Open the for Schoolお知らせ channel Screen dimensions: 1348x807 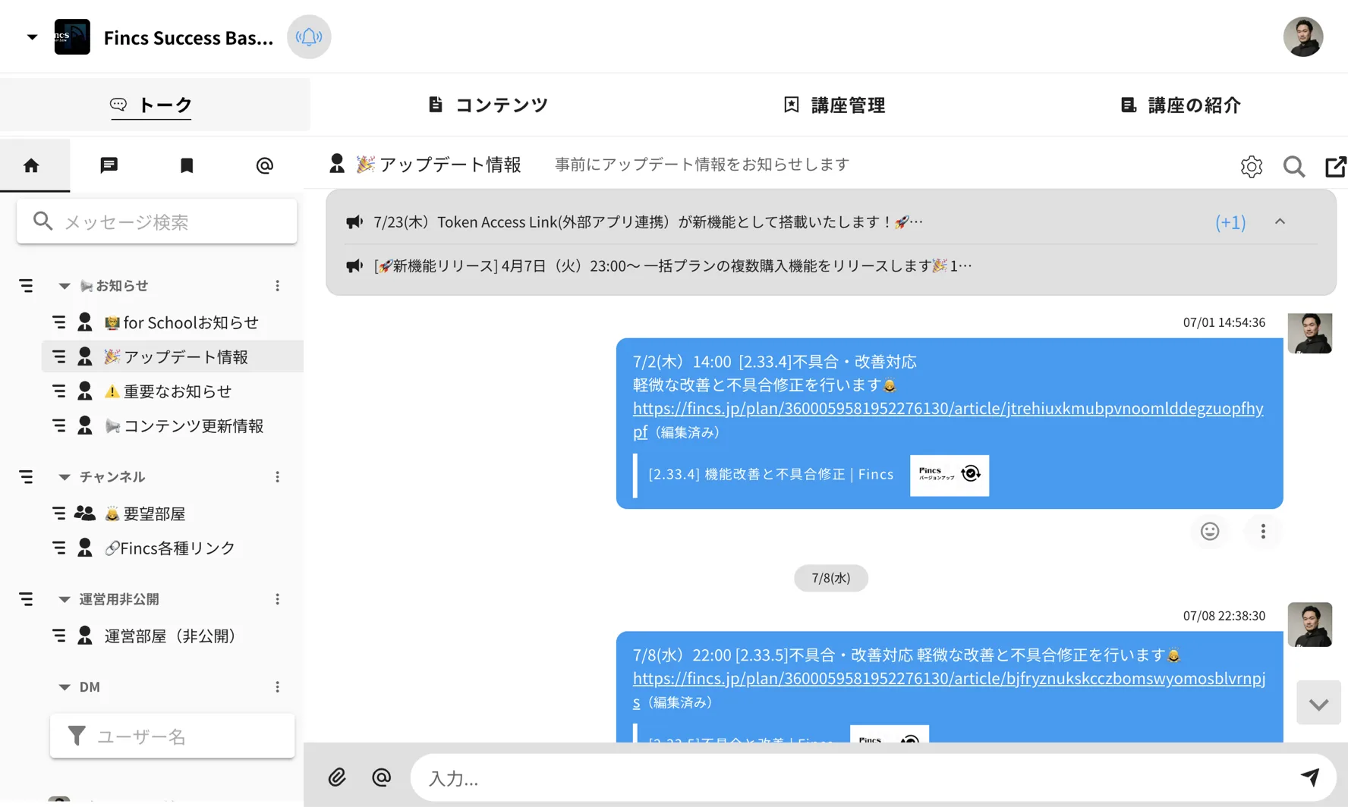[182, 322]
